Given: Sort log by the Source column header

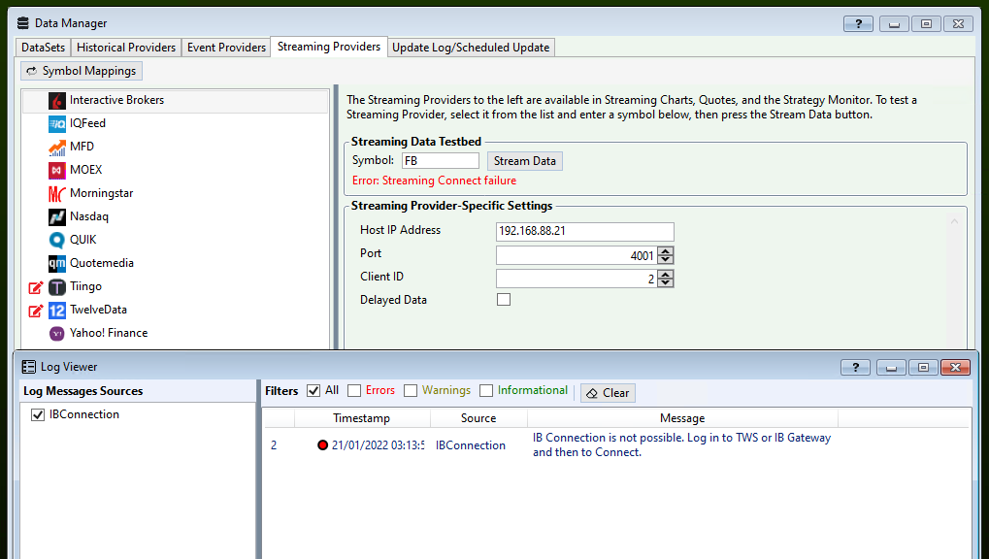Looking at the screenshot, I should point(478,418).
